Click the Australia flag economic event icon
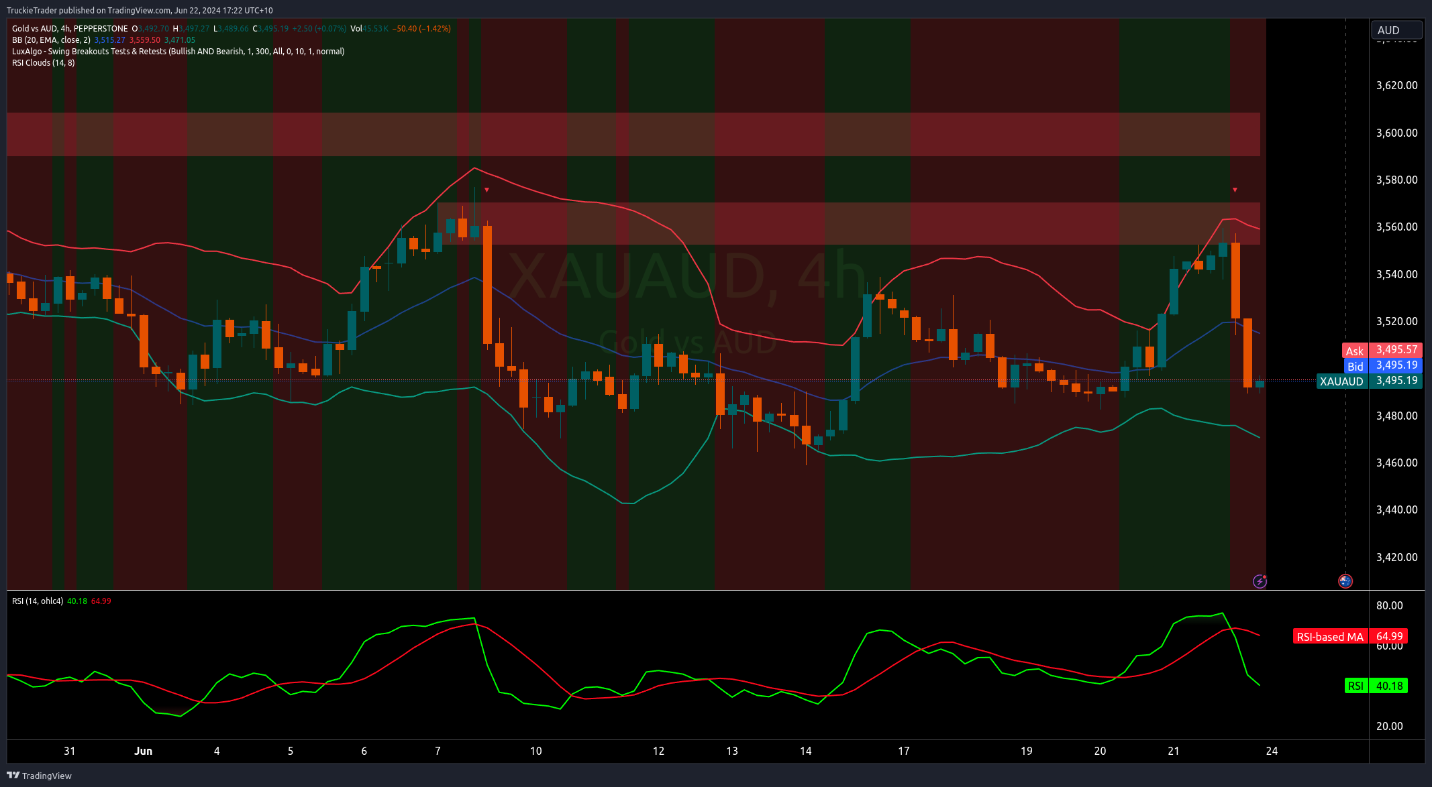Screen dimensions: 1432x787 [x=1345, y=581]
